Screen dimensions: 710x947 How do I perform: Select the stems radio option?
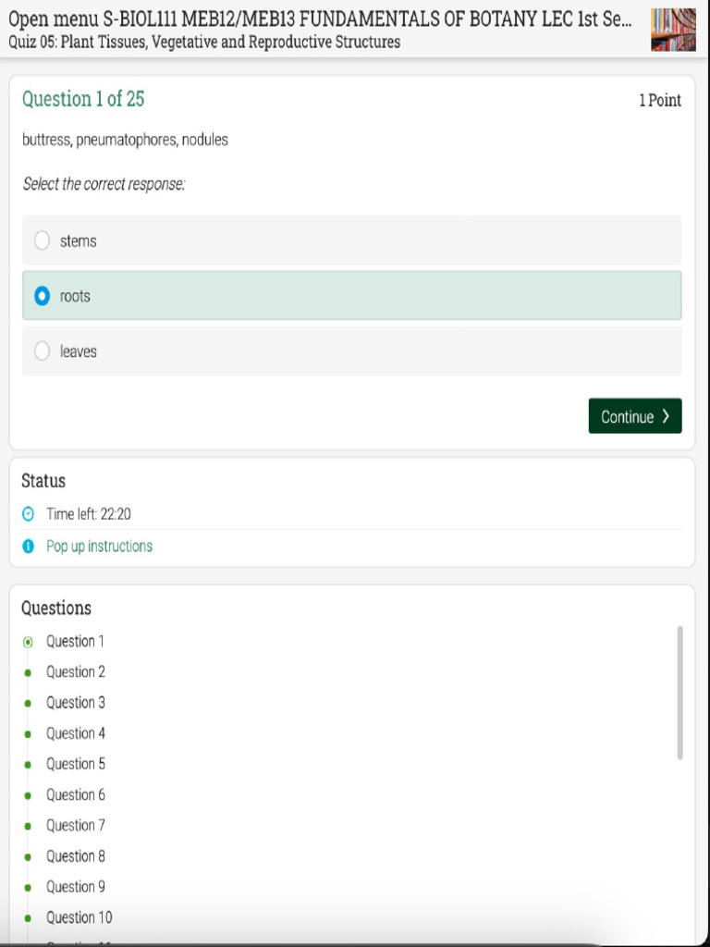pyautogui.click(x=43, y=240)
